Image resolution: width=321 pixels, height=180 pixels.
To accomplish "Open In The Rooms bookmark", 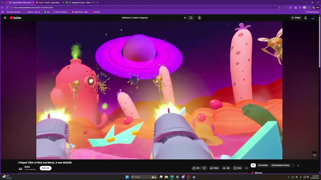I will (x=60, y=12).
